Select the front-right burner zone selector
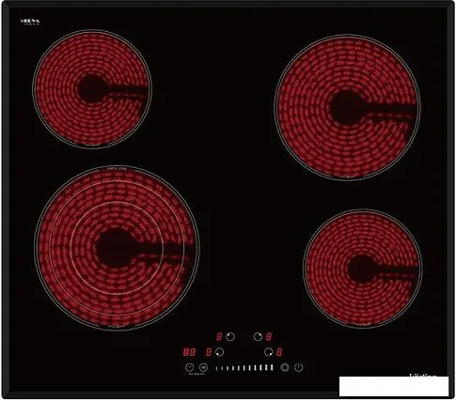Image resolution: width=456 pixels, height=400 pixels. [269, 352]
